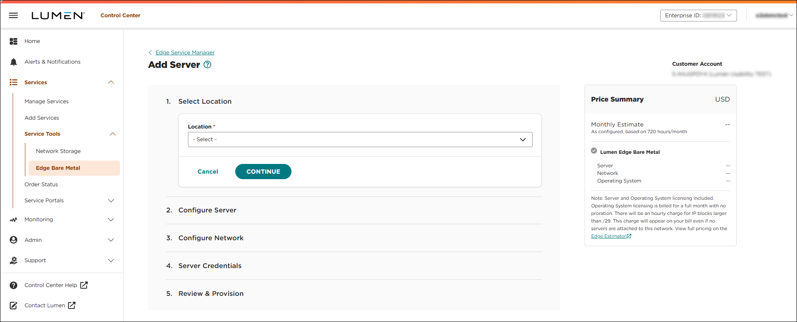The image size is (797, 322).
Task: Collapse the Services section chevron
Action: (x=111, y=82)
